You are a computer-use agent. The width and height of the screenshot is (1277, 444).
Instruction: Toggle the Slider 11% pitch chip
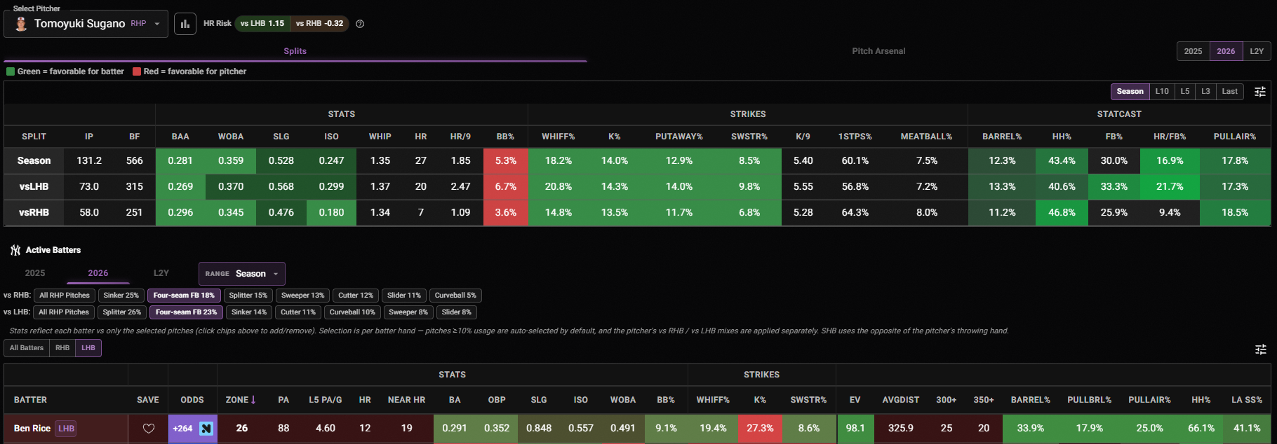pos(403,296)
